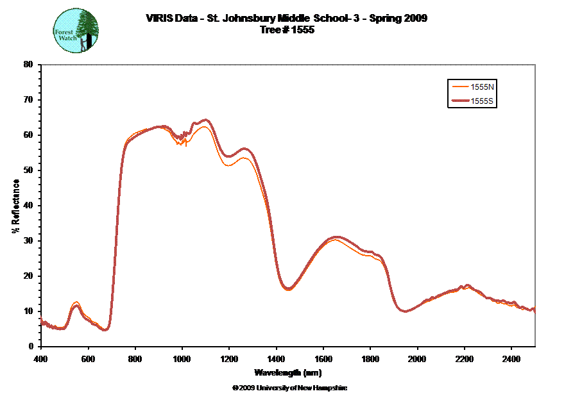Click the thin orange 1555N legend line
The width and height of the screenshot is (582, 398).
(461, 87)
